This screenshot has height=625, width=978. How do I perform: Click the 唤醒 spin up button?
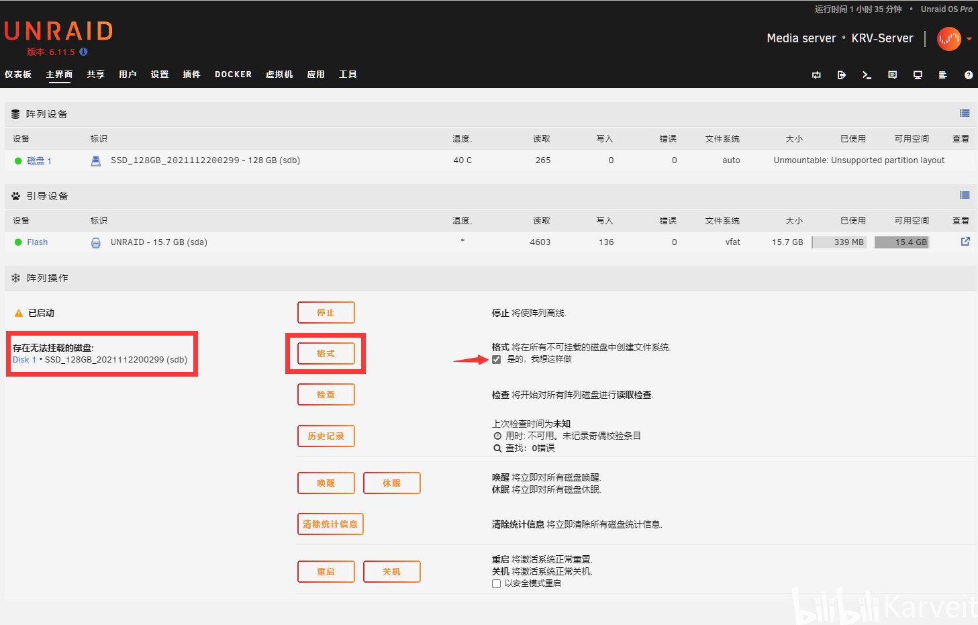pos(326,483)
